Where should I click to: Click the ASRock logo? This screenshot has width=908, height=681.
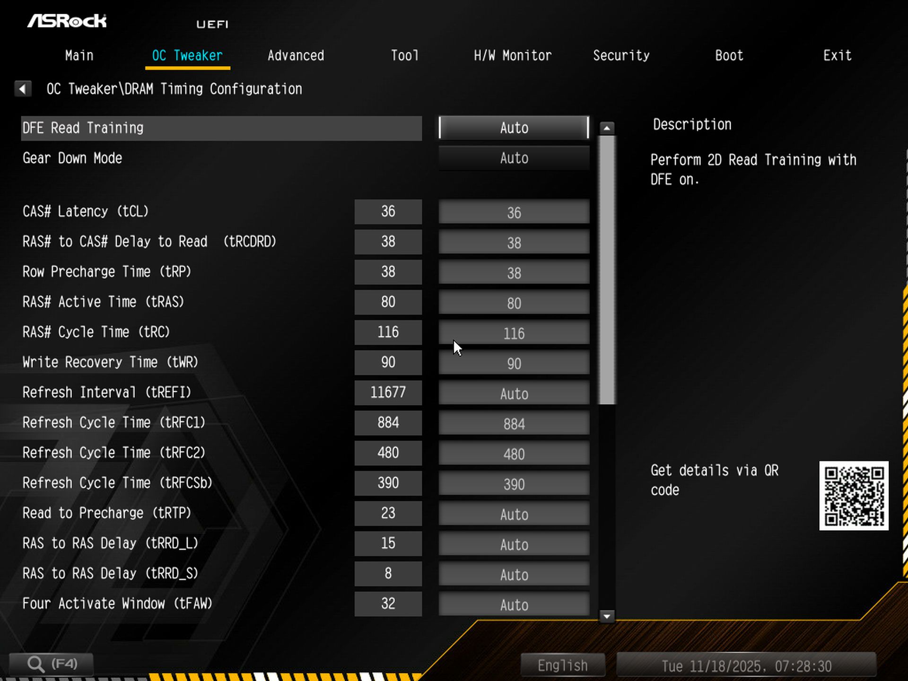click(68, 21)
